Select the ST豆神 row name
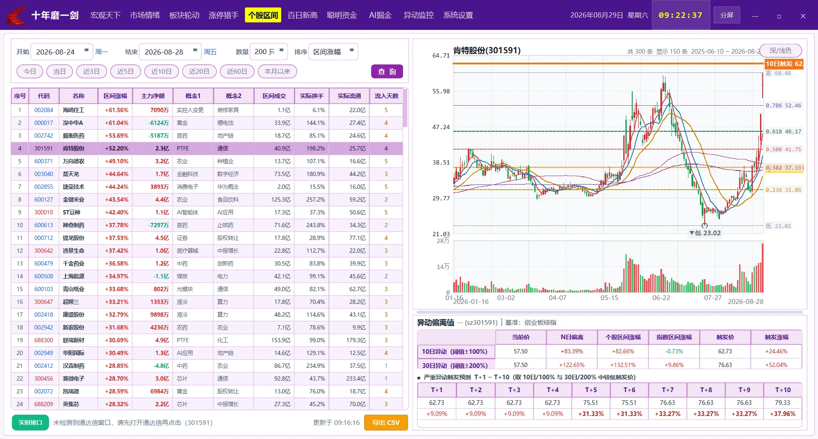Screen dimensions: 818x439 pos(72,212)
